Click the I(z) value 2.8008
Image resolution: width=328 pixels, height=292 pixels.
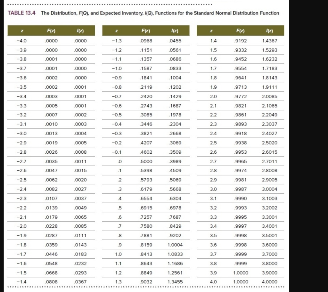point(270,170)
